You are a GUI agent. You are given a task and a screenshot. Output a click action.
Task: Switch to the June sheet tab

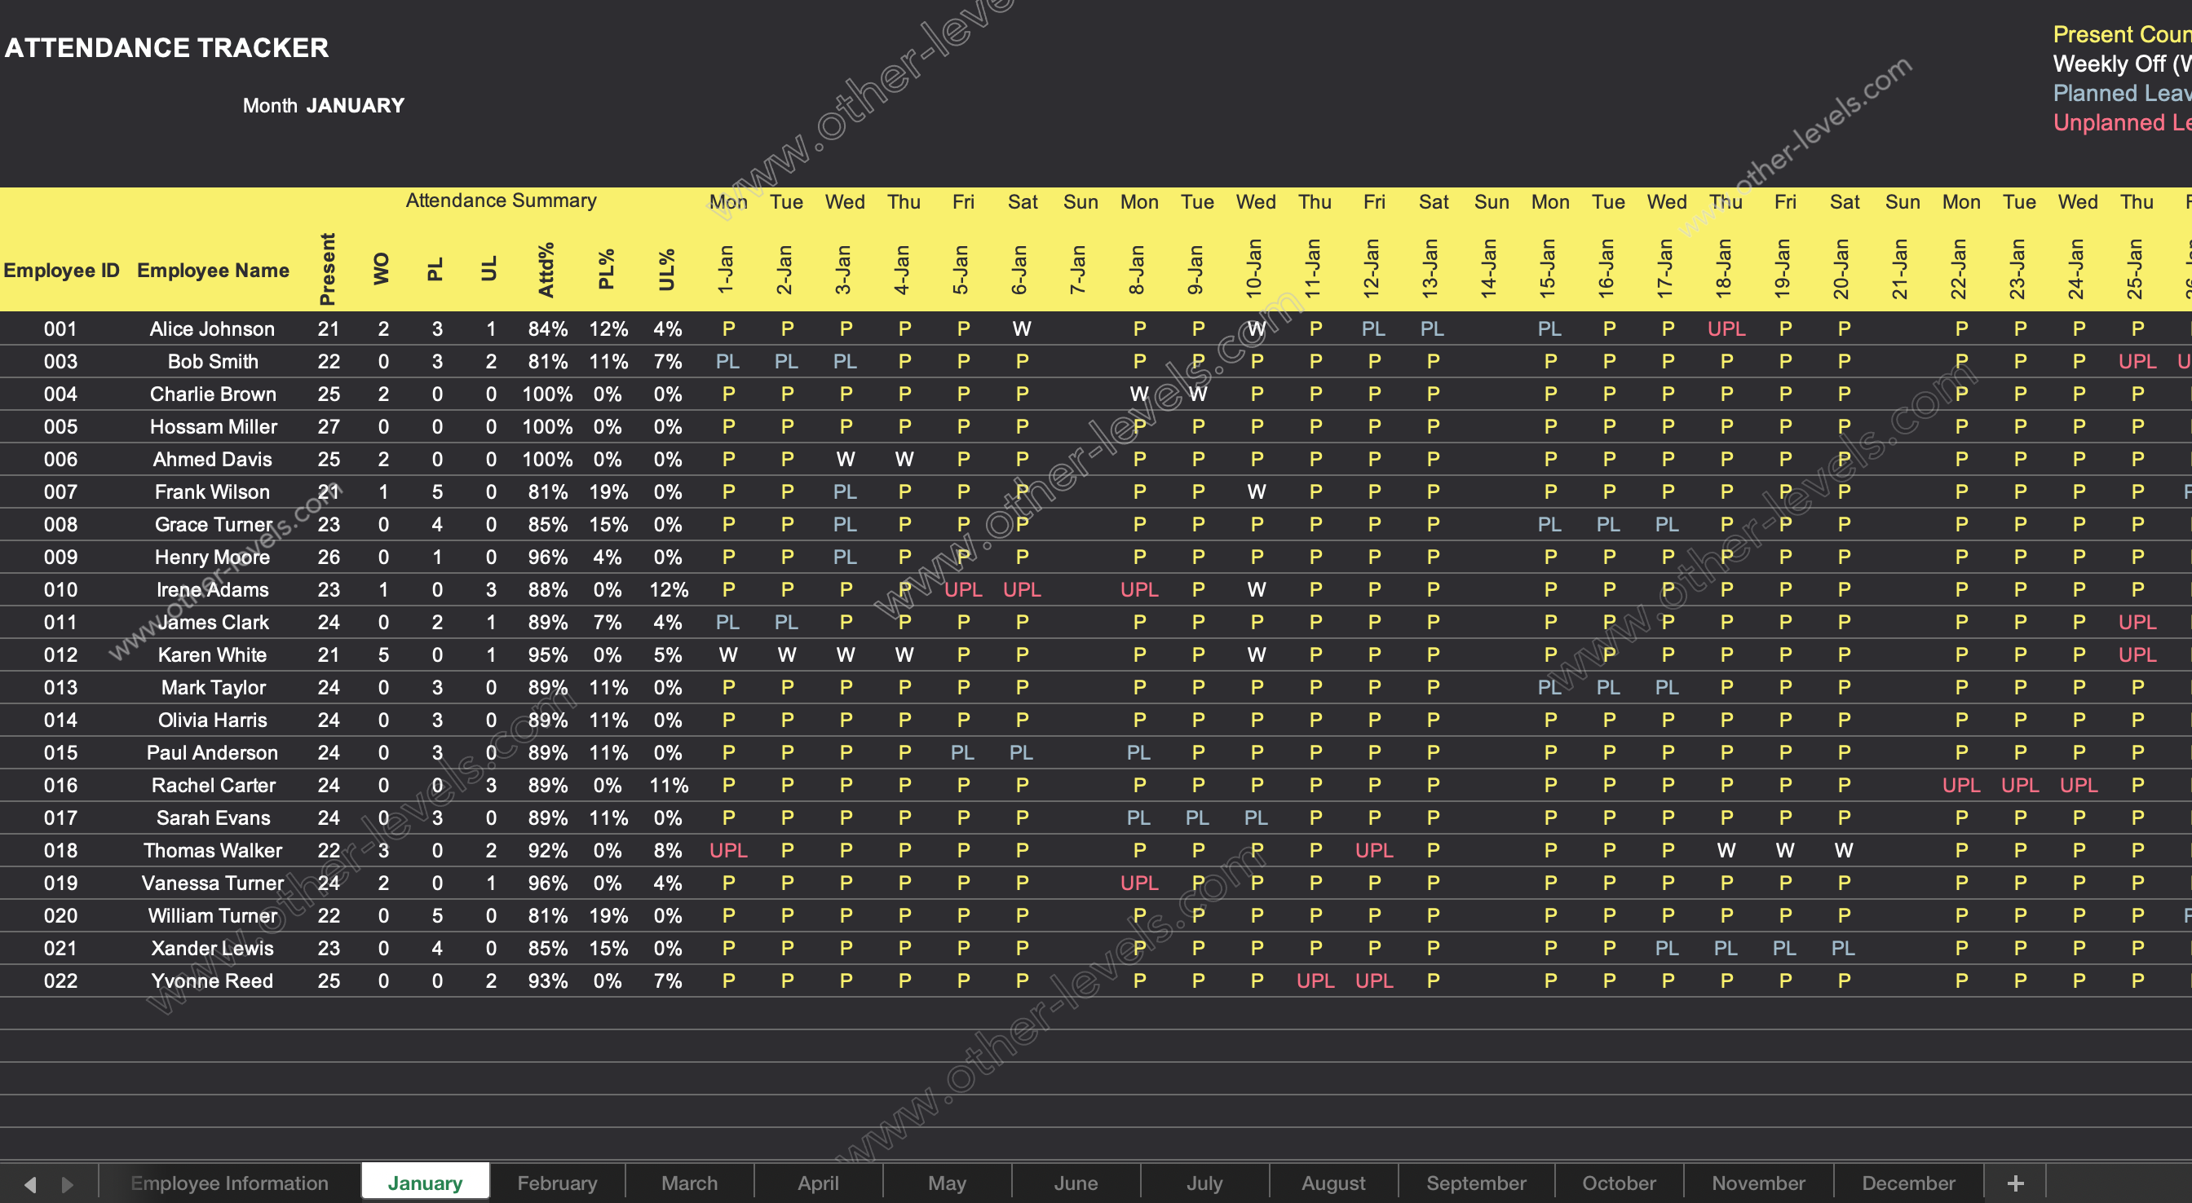pyautogui.click(x=1076, y=1183)
